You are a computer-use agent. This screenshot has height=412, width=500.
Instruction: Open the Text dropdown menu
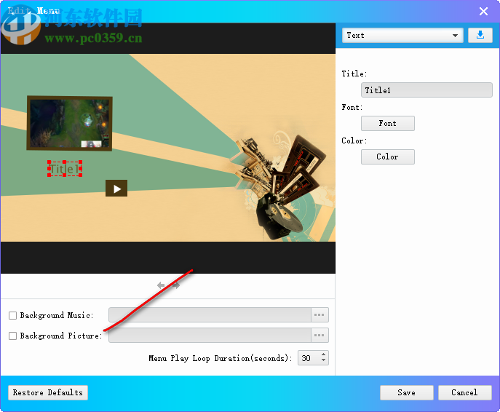(402, 35)
